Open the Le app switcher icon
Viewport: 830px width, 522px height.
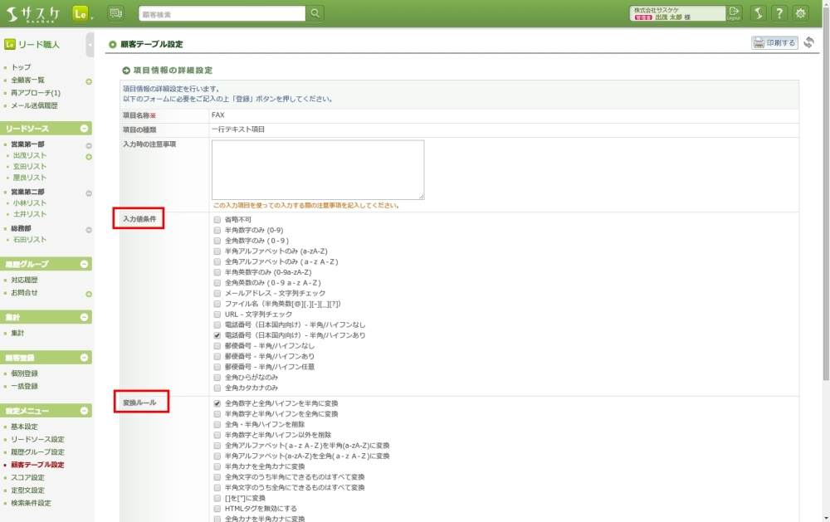[81, 13]
